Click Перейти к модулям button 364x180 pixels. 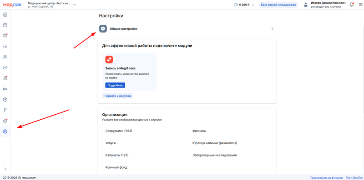pos(118,96)
